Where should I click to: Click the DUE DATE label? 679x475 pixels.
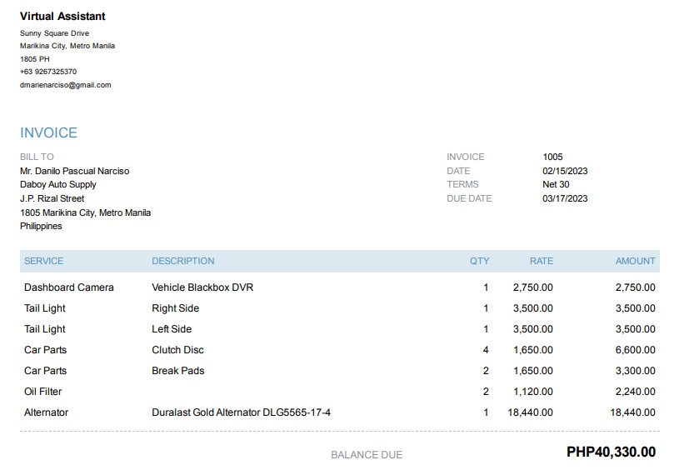[x=469, y=198]
